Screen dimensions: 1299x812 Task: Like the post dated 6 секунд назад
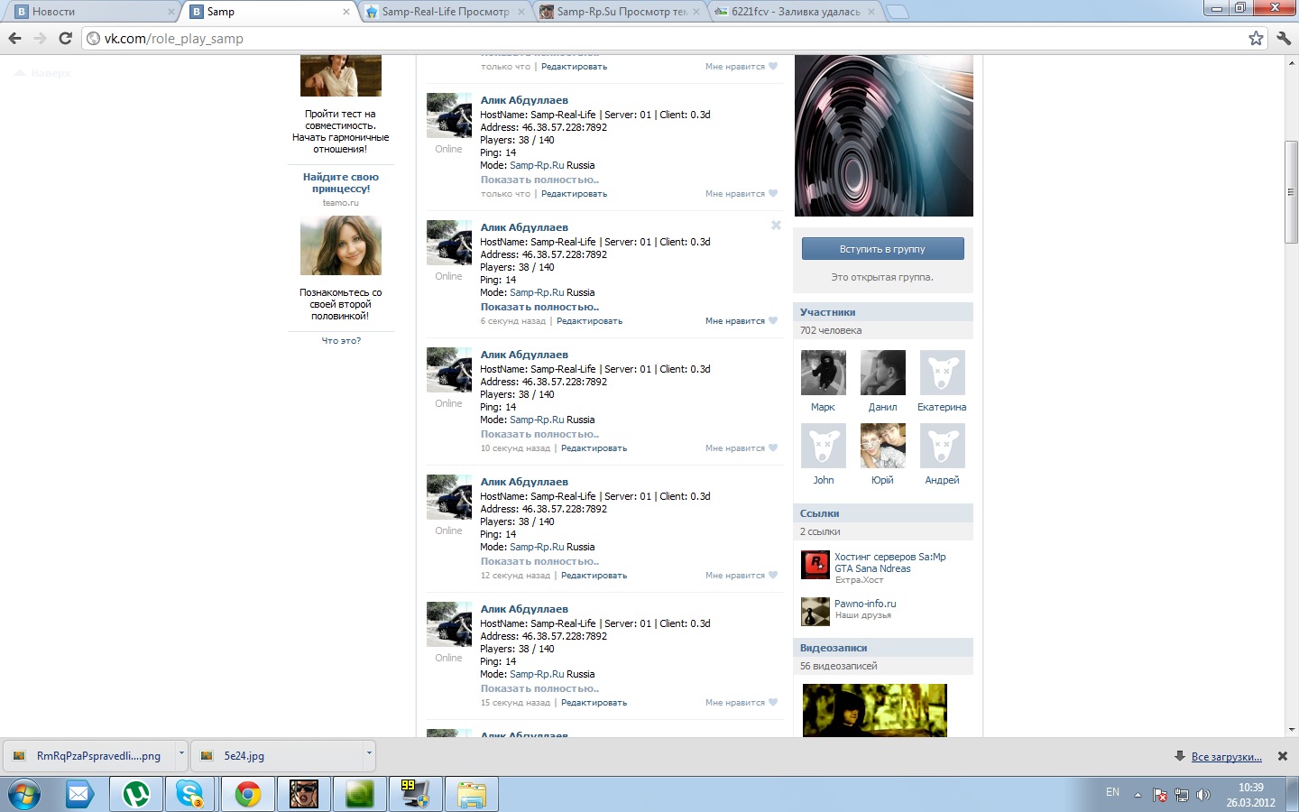741,321
